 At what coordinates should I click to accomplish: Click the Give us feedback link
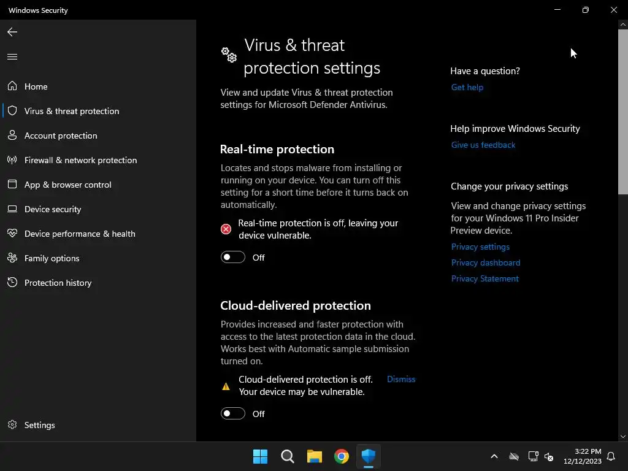tap(483, 145)
